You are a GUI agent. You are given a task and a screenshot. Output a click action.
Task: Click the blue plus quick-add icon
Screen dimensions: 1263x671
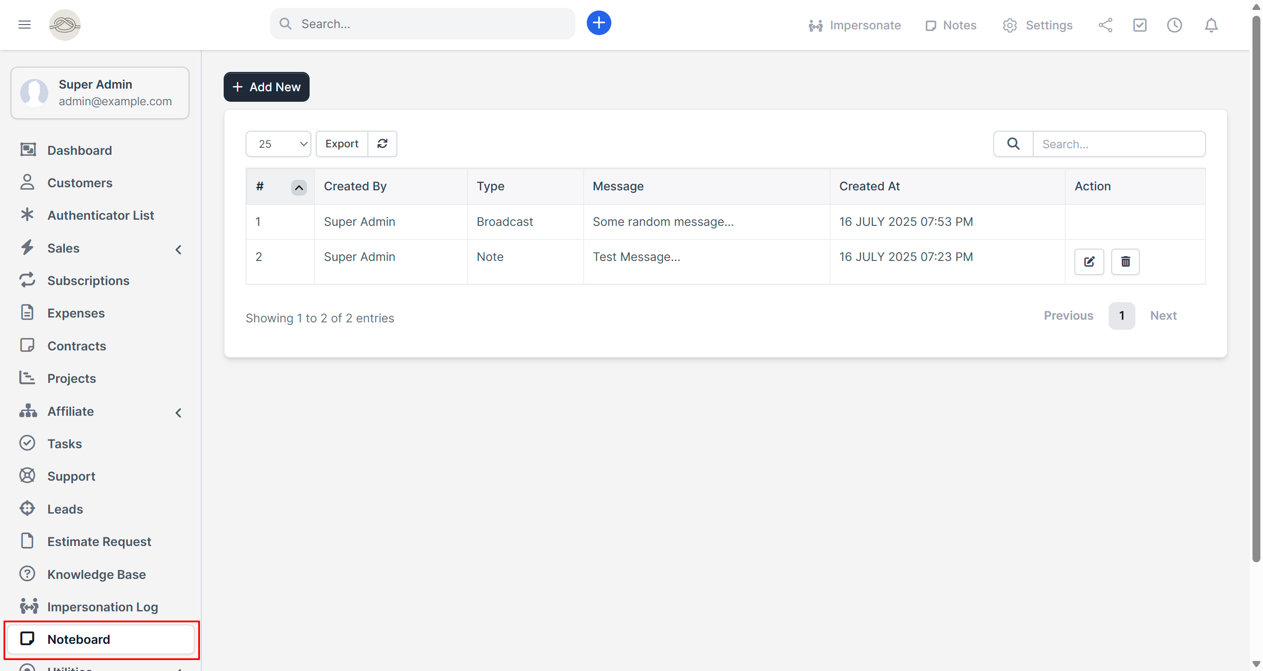[x=599, y=23]
